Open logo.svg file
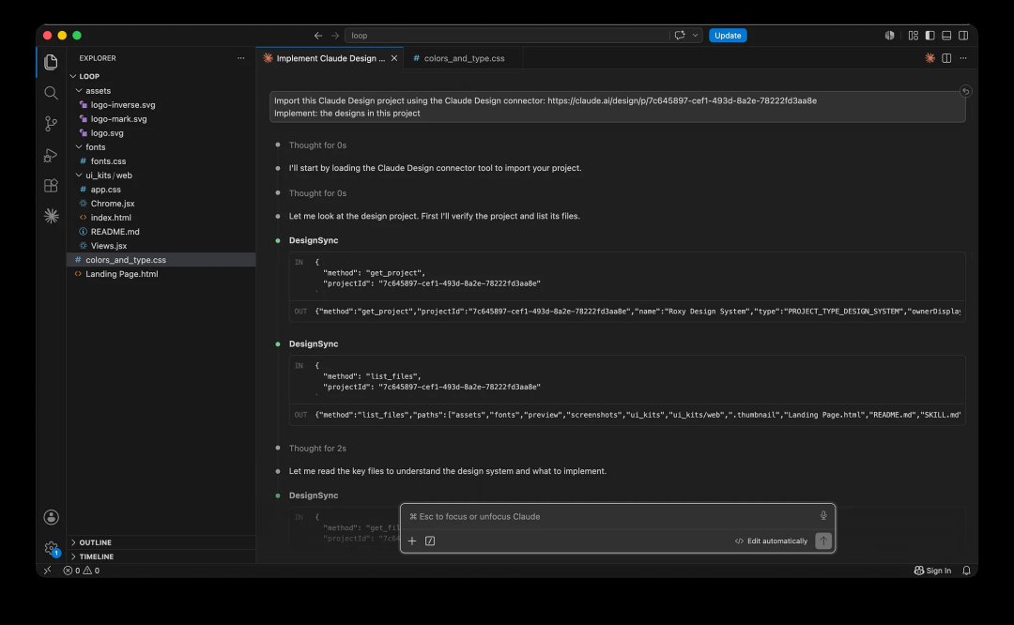 point(107,133)
